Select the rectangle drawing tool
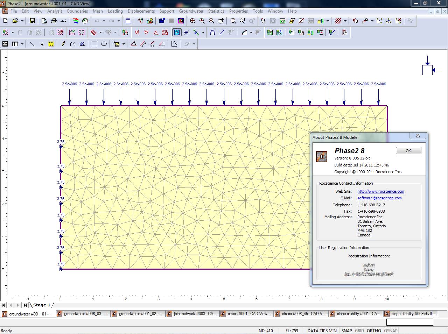This screenshot has width=448, height=334. pos(94,44)
